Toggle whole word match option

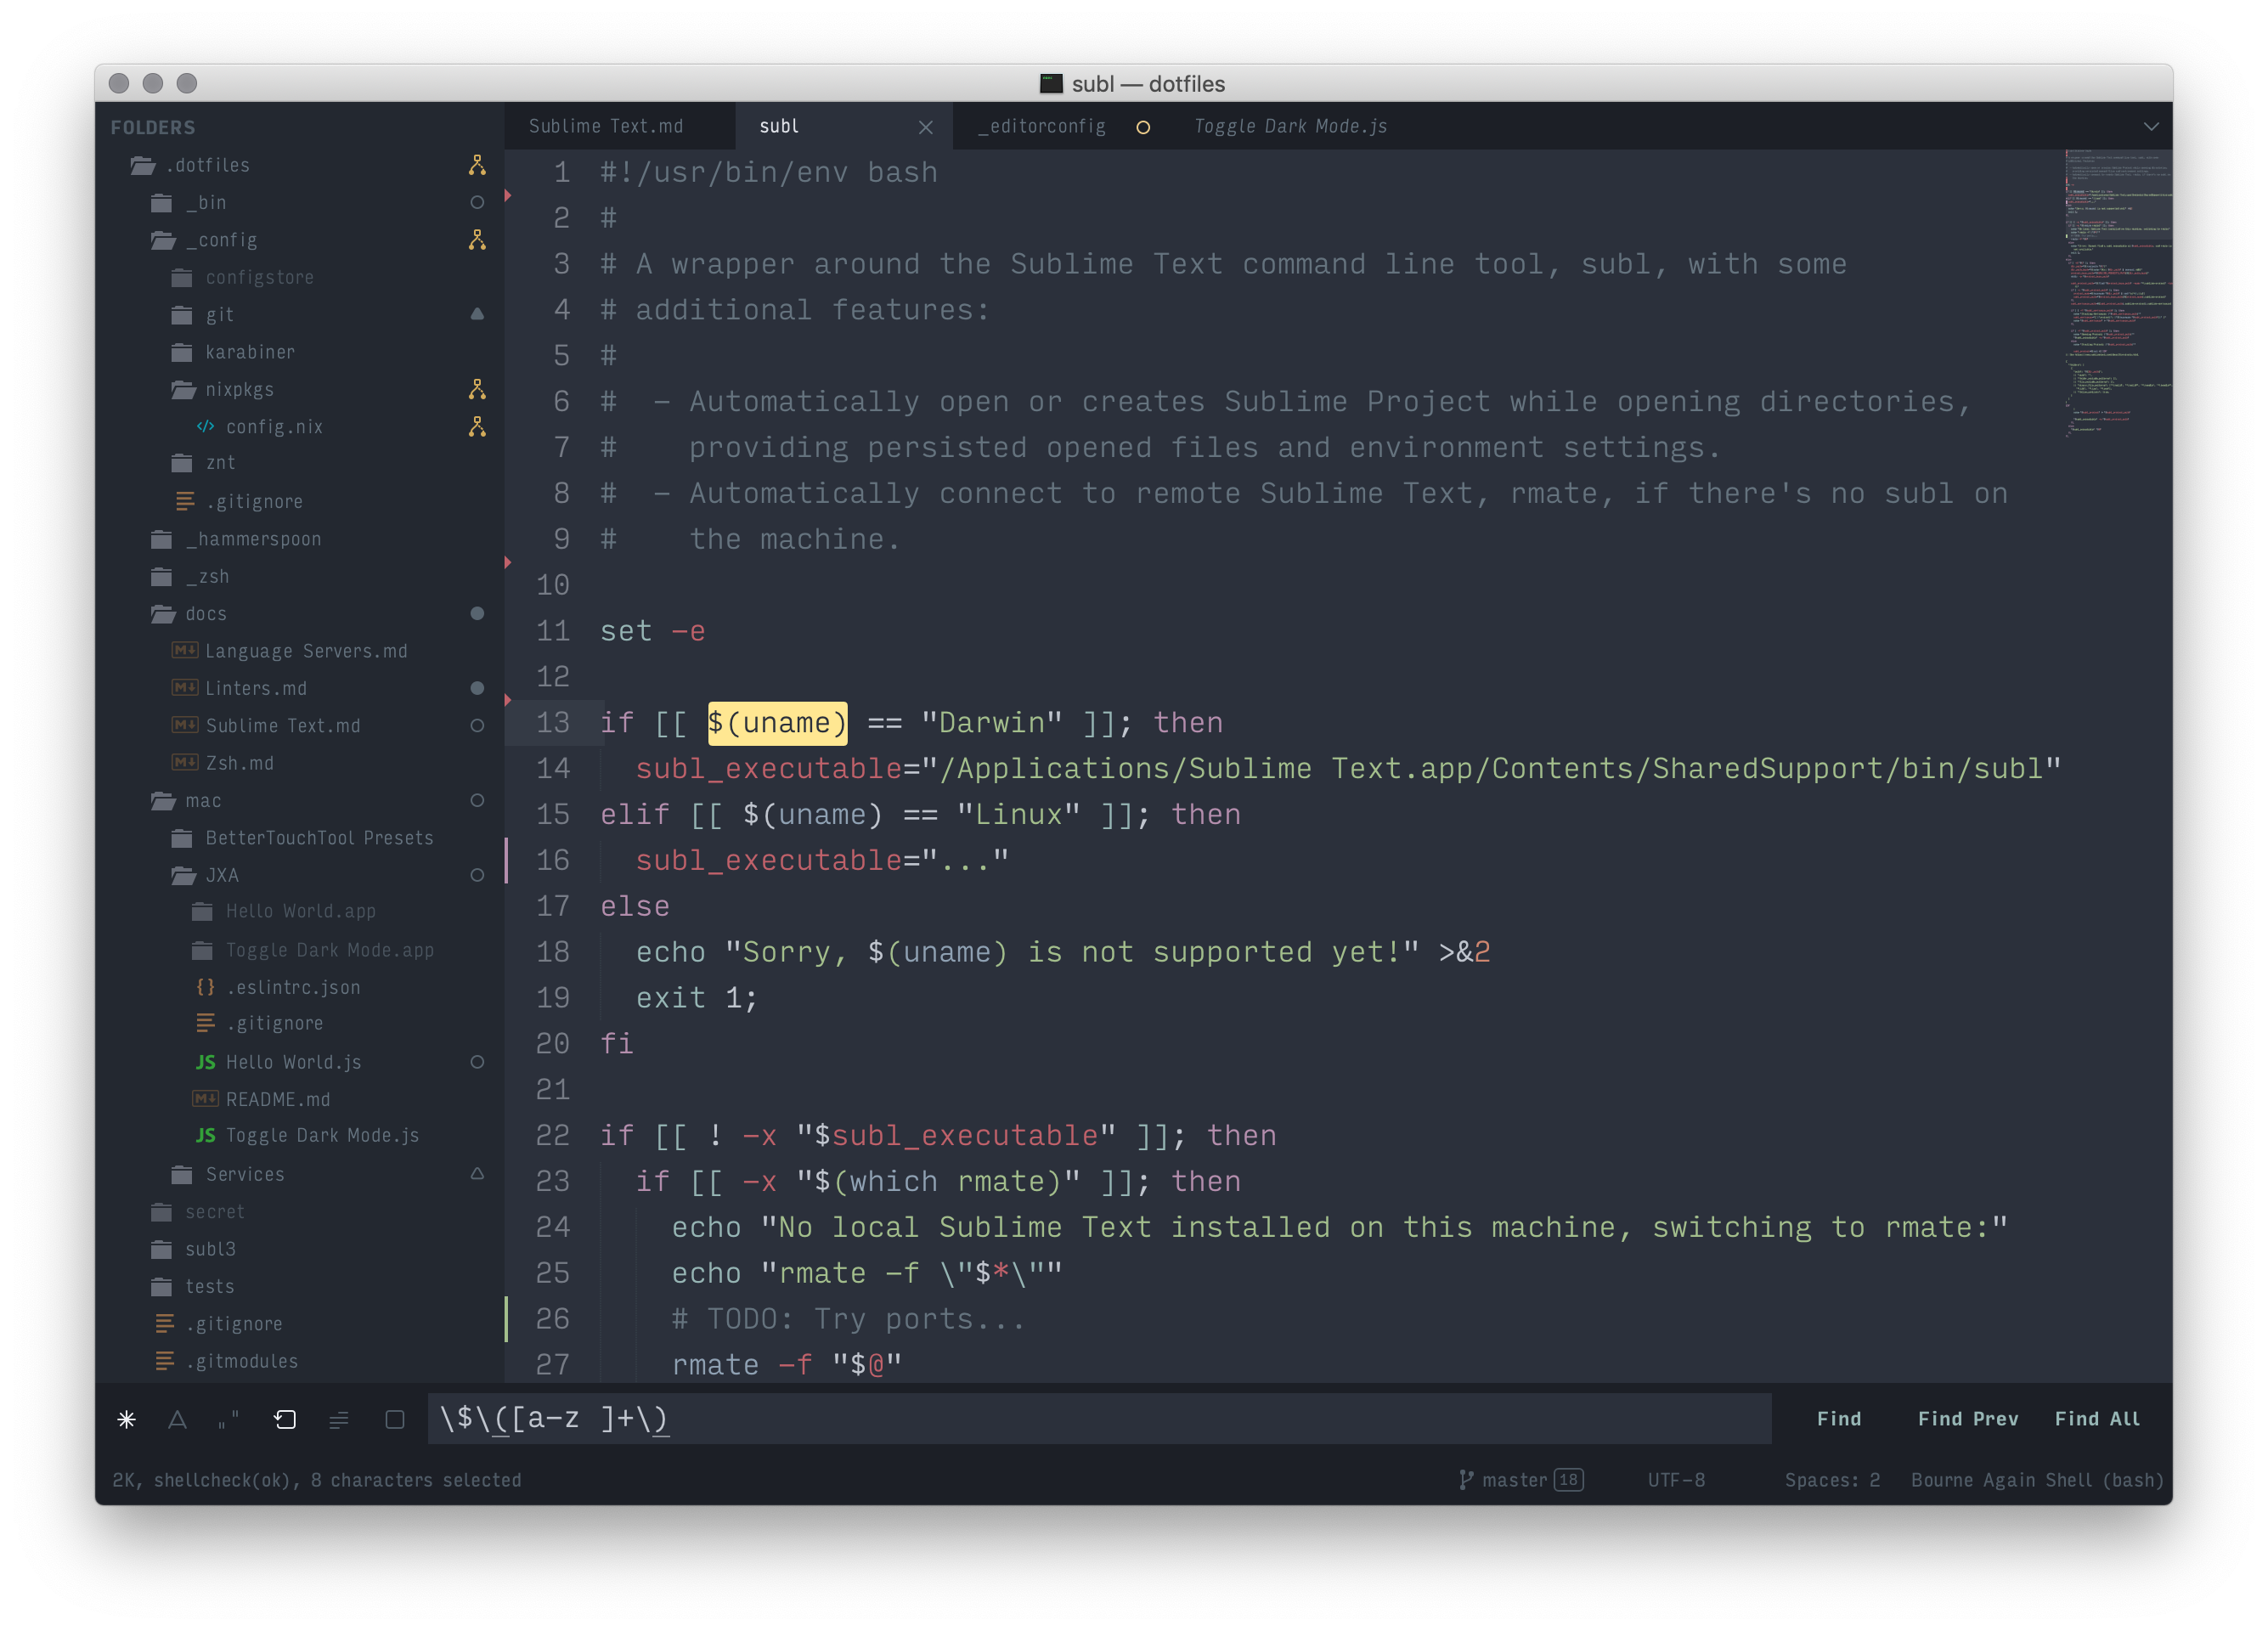pos(229,1419)
